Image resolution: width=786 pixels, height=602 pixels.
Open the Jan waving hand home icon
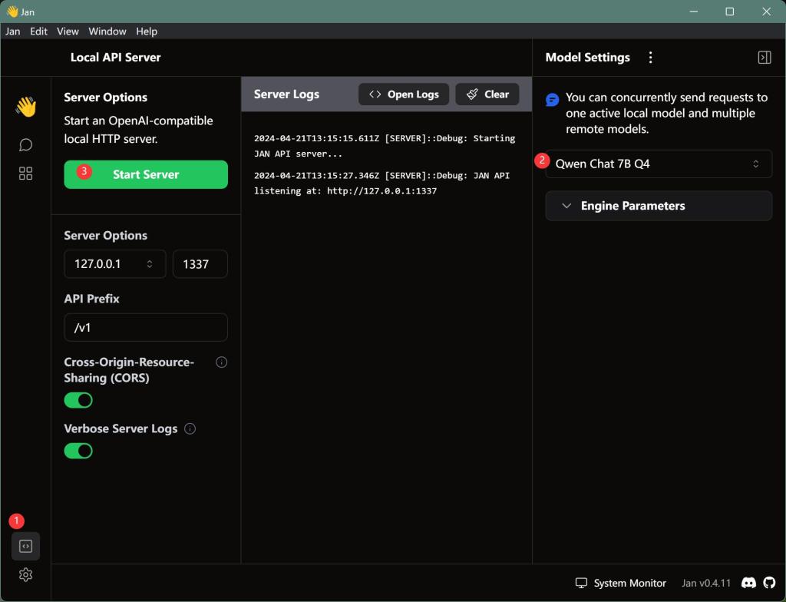(x=25, y=107)
